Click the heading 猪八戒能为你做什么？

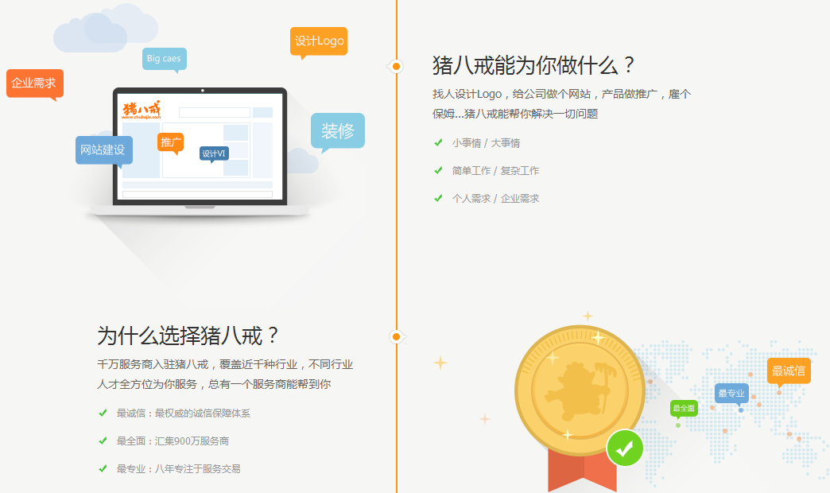[533, 66]
